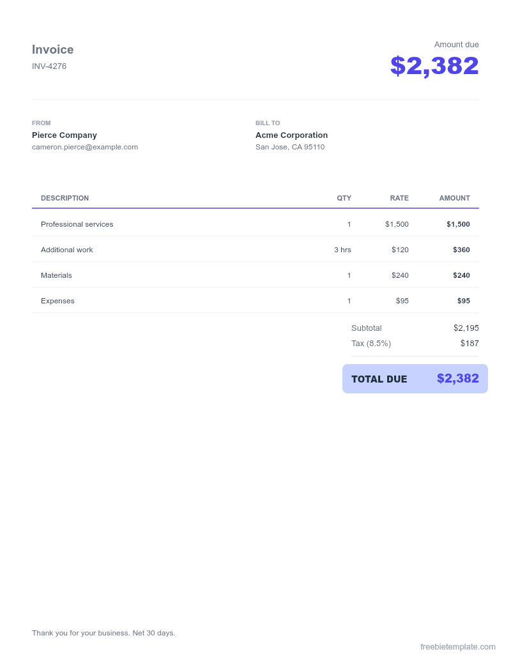Click the 3 hrs quantity

click(x=343, y=250)
